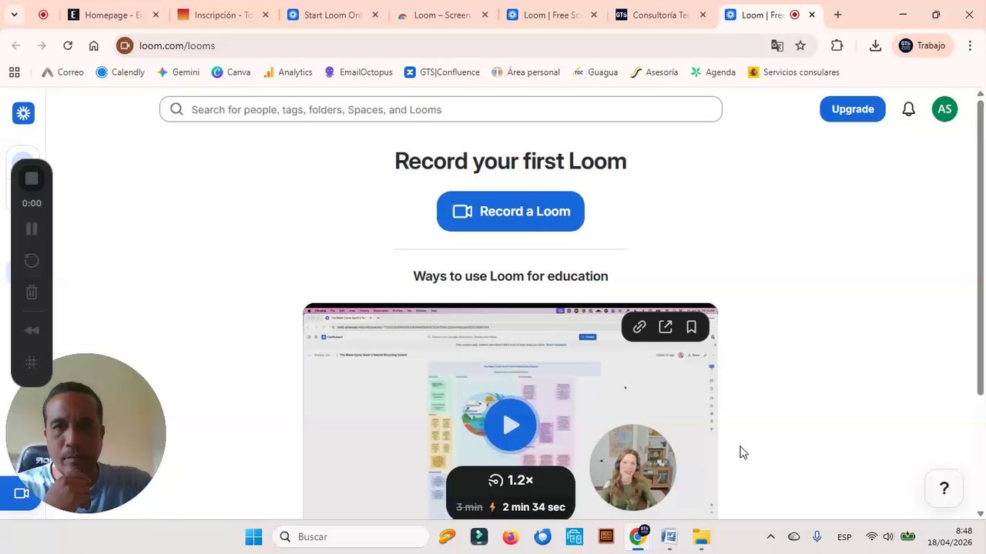Open File Explorer from the taskbar

(700, 536)
